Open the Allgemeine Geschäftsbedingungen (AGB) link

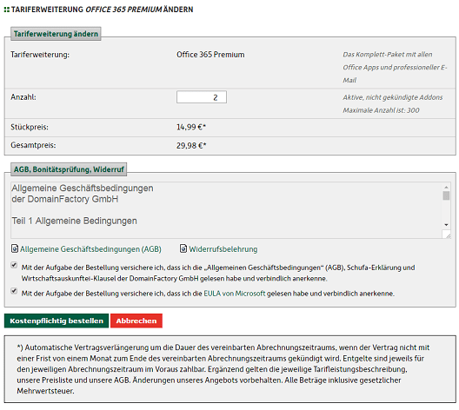[x=90, y=249]
